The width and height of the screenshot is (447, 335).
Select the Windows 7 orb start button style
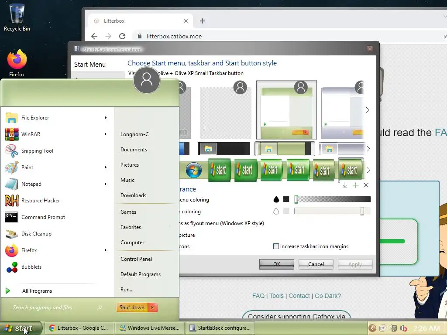[193, 170]
